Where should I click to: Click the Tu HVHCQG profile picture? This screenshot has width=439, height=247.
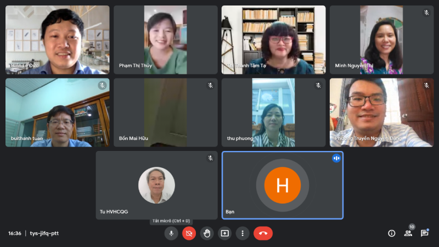[x=156, y=186]
